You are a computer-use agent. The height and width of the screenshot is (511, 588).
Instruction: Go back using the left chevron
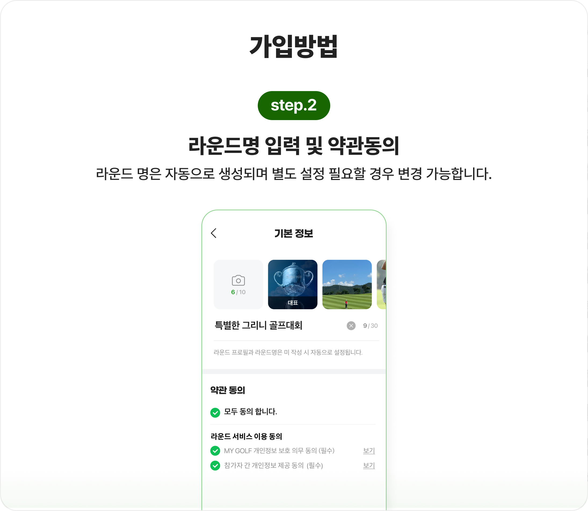pos(214,233)
